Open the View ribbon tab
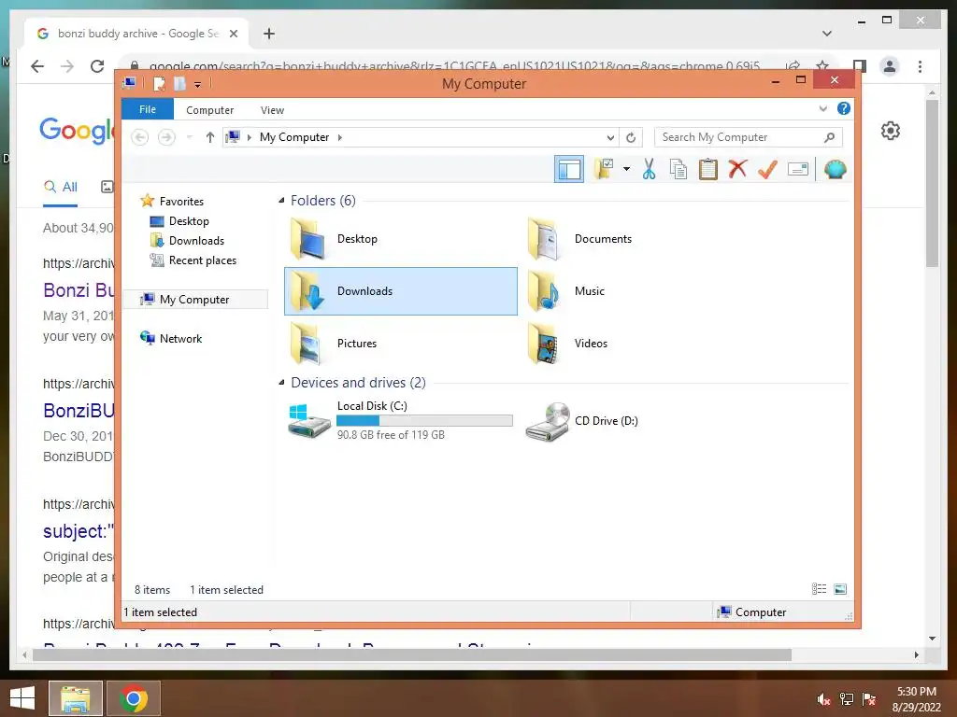957x717 pixels. coord(272,110)
